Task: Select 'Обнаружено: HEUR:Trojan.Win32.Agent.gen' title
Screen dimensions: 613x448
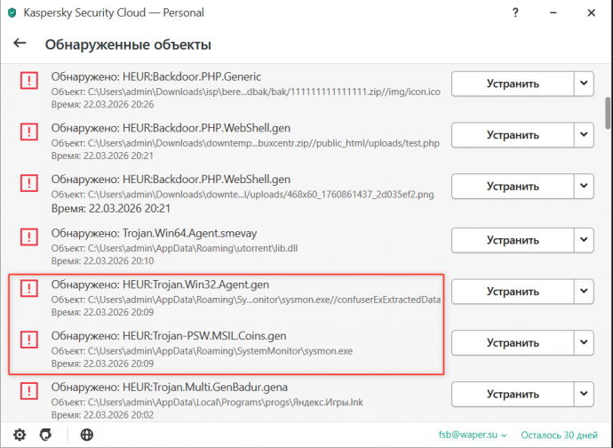Action: [x=160, y=284]
